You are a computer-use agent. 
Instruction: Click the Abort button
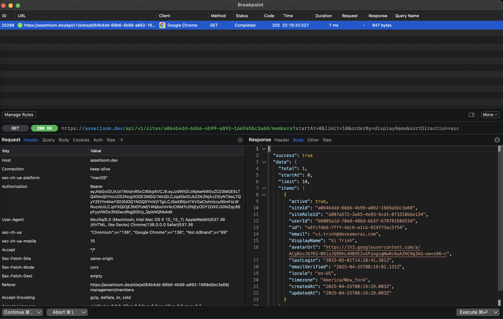[x=63, y=312]
